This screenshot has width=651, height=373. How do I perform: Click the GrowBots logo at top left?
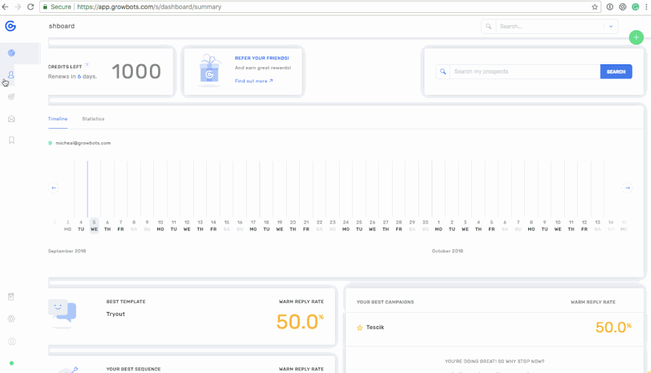tap(10, 26)
